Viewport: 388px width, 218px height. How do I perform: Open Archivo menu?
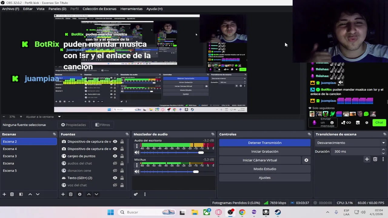tap(11, 9)
